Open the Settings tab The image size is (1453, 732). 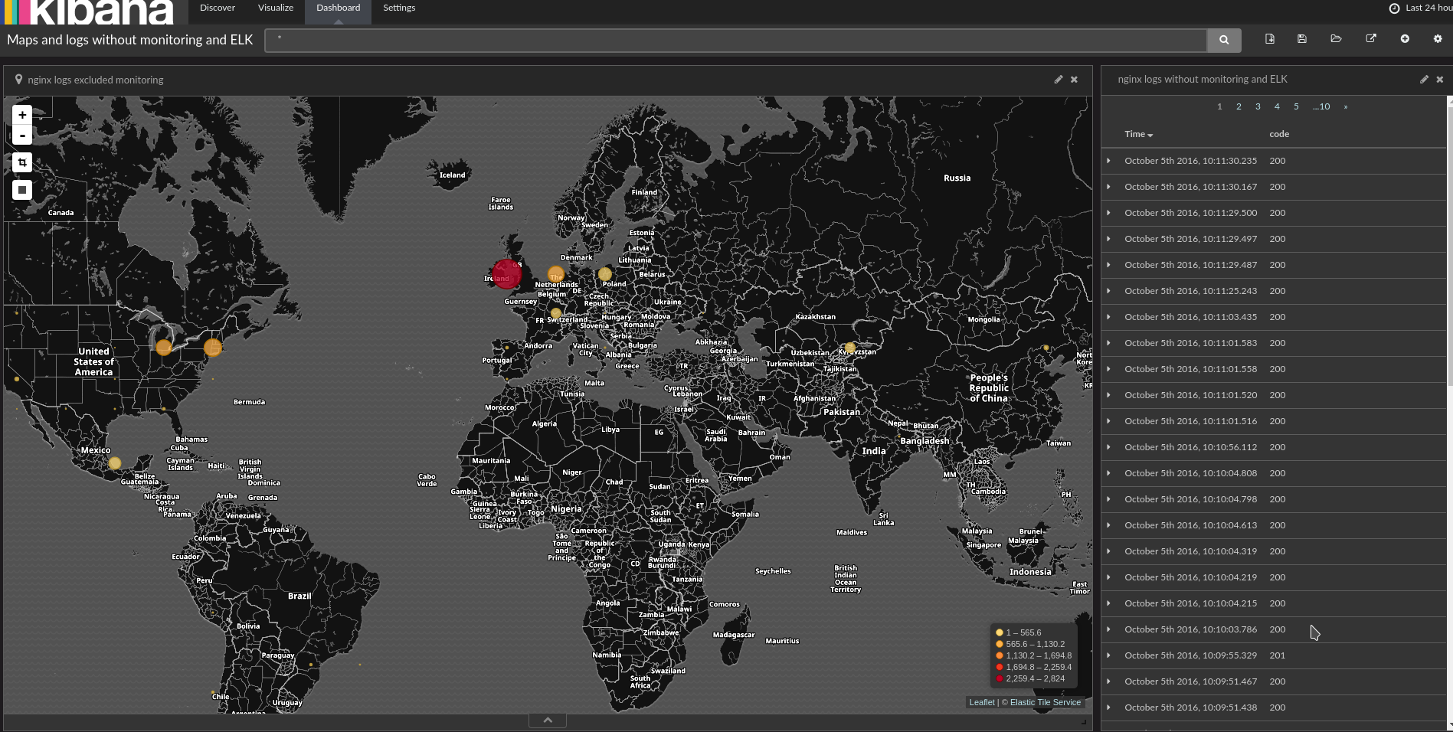click(399, 8)
